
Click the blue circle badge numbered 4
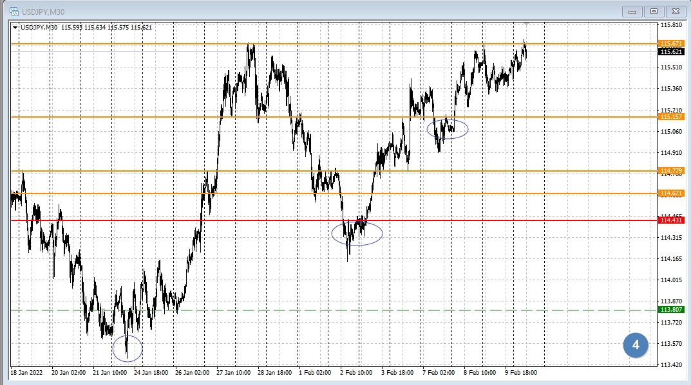point(636,345)
